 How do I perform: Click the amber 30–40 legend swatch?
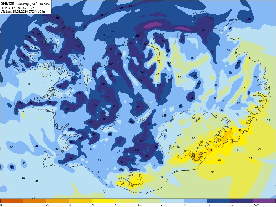click(x=80, y=201)
